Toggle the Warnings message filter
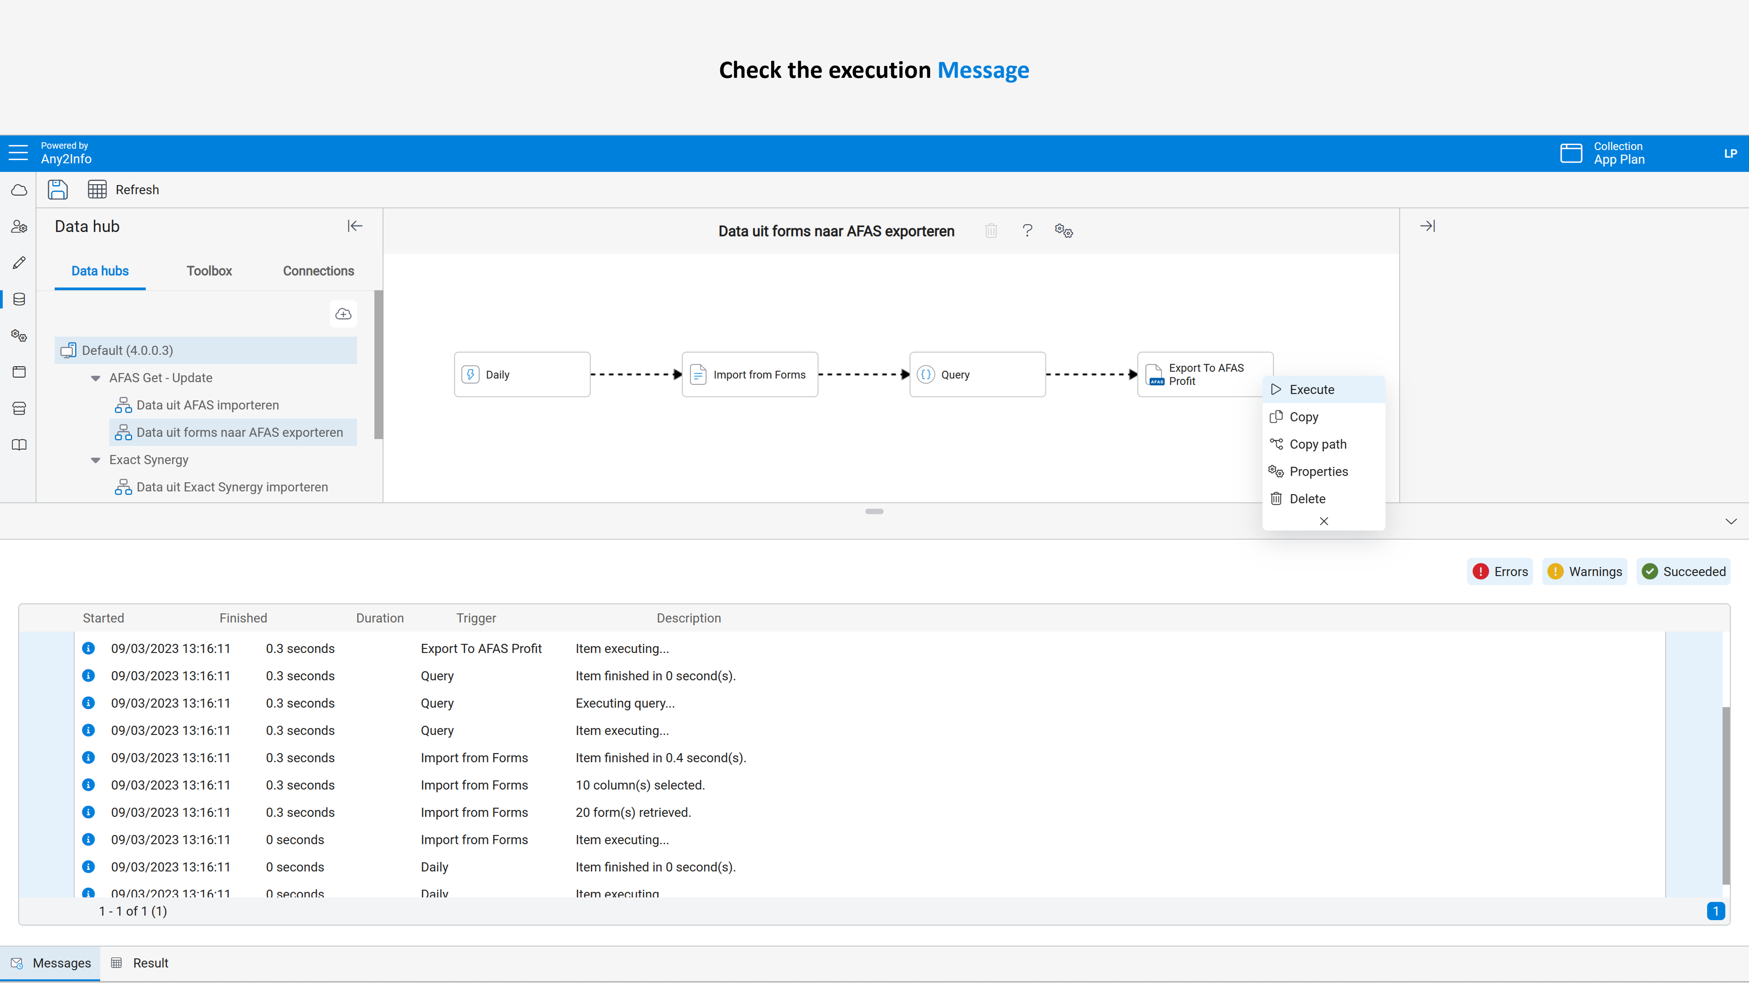Image resolution: width=1749 pixels, height=983 pixels. pos(1584,571)
